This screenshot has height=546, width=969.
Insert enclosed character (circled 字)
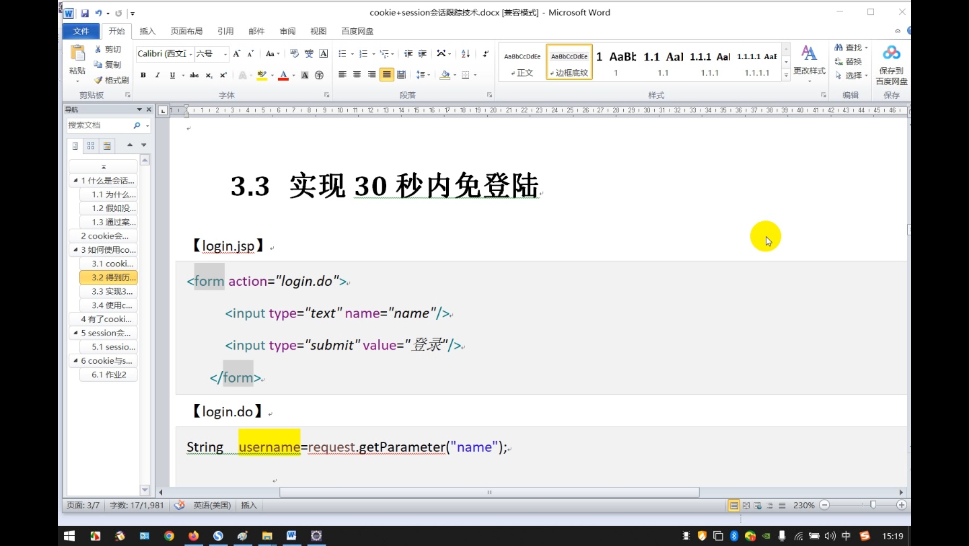point(319,75)
